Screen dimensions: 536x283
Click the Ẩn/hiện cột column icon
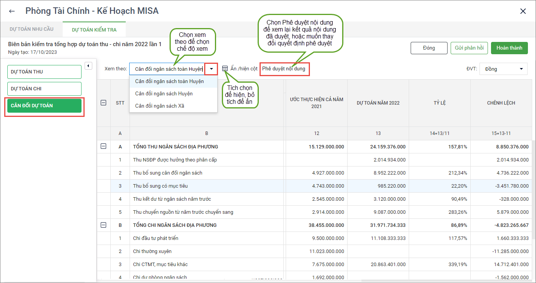coord(225,68)
